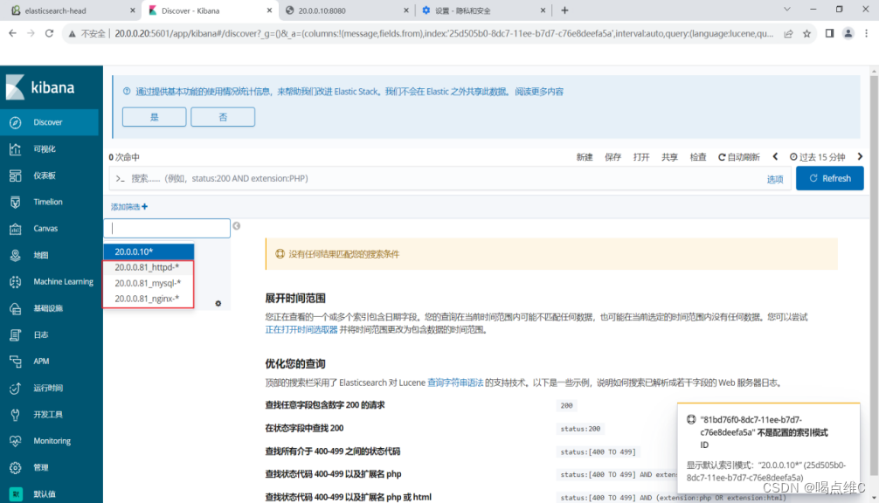Viewport: 879px width, 503px height.
Task: Switch to 20.0.0.10:8080 tab
Action: click(345, 10)
